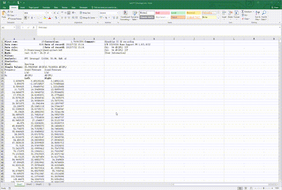Click the Percent Style icon
The height and width of the screenshot is (190, 282).
tap(106, 18)
